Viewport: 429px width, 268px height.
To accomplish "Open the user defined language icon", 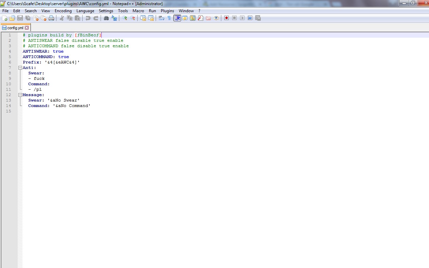I will tap(185, 18).
